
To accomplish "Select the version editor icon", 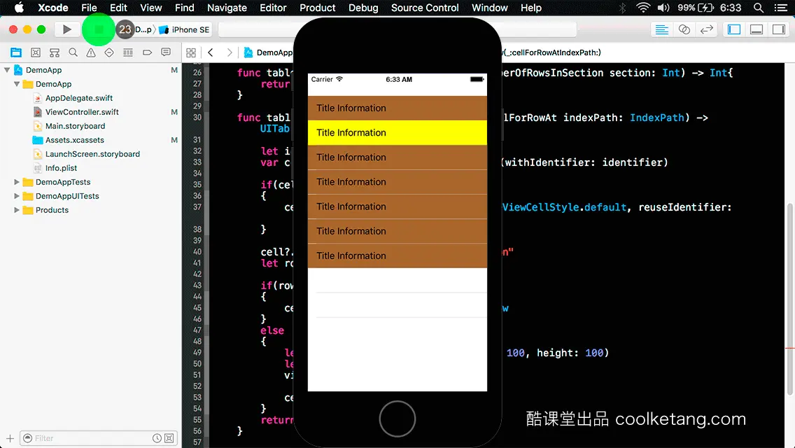I will 707,29.
